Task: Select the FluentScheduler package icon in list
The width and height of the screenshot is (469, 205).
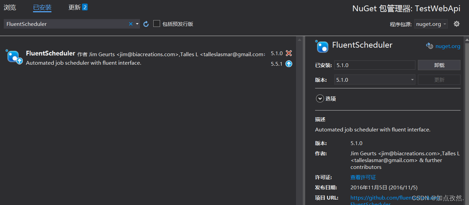Action: pyautogui.click(x=14, y=57)
